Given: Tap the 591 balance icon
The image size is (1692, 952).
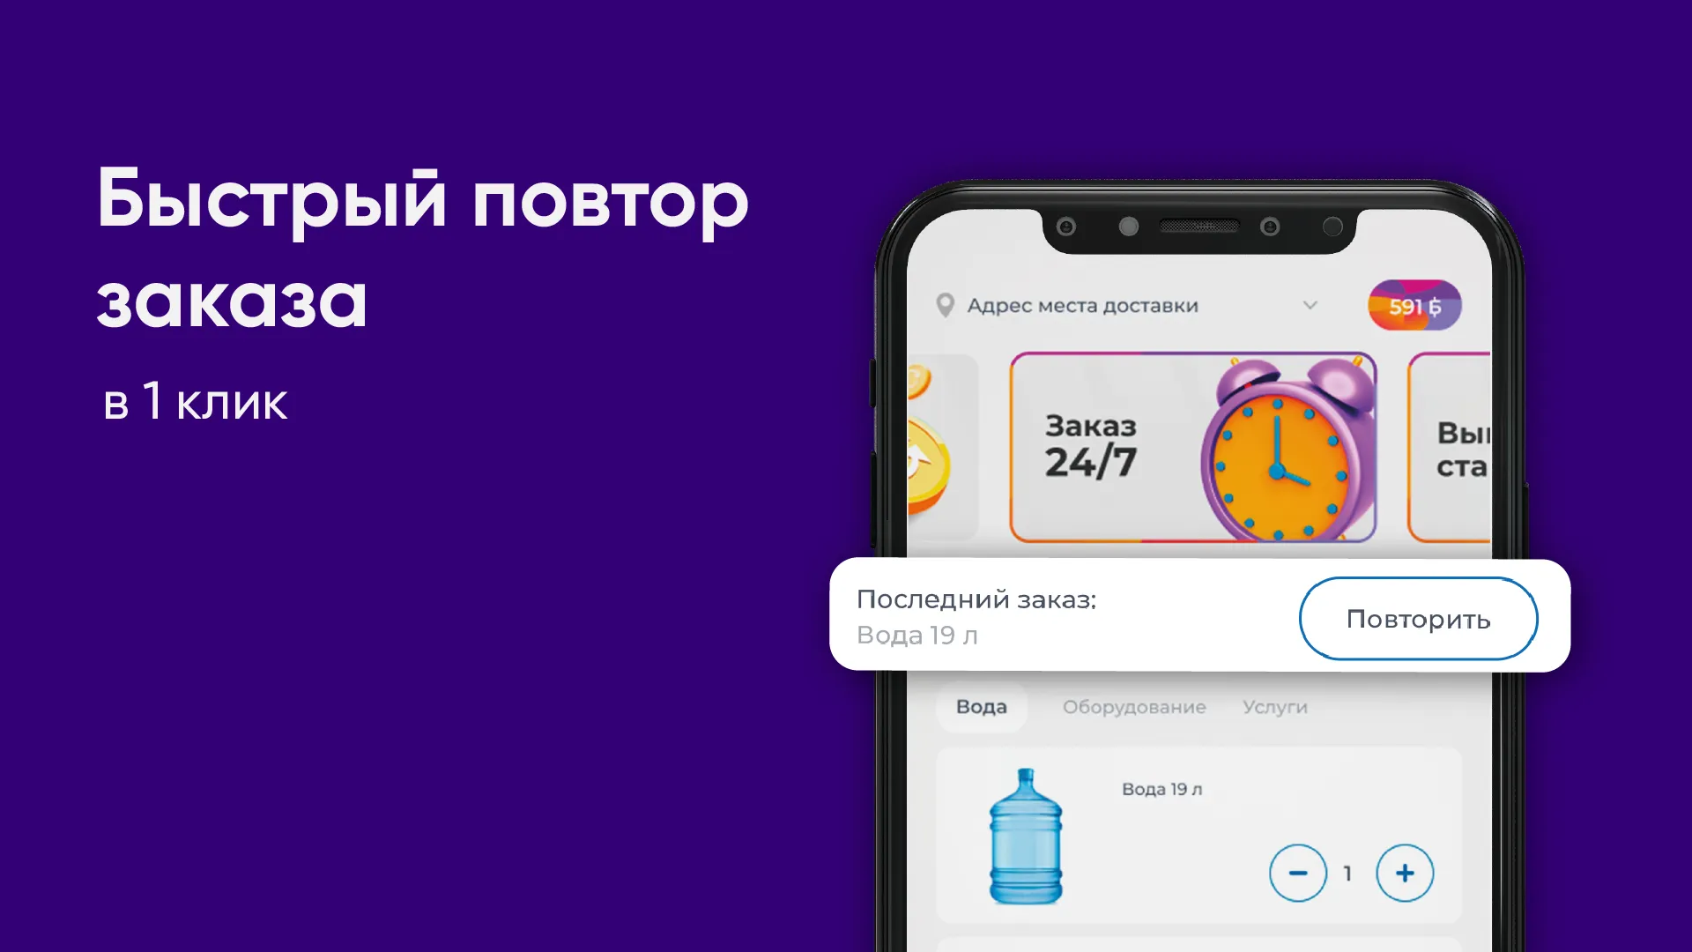Looking at the screenshot, I should 1412,306.
